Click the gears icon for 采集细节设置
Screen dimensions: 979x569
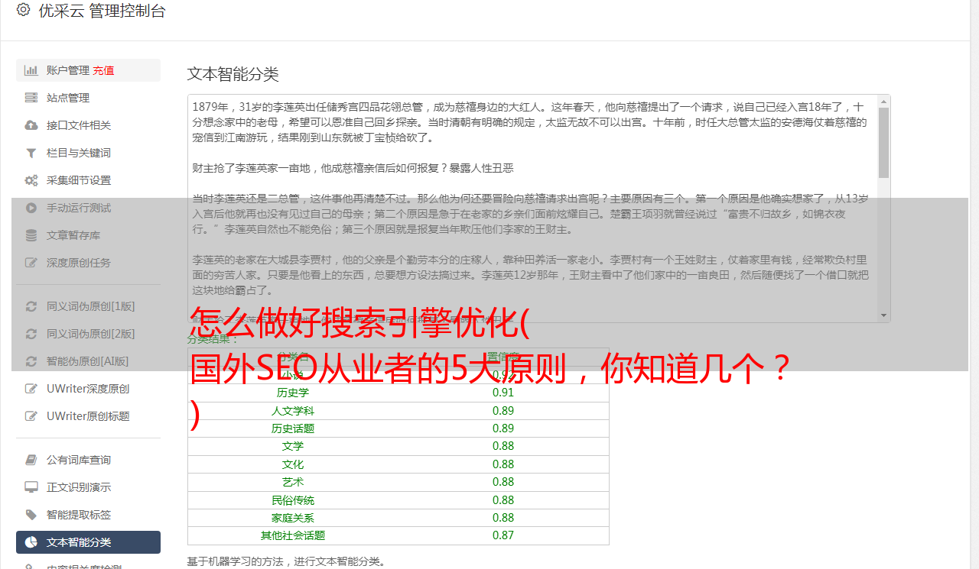tap(31, 180)
